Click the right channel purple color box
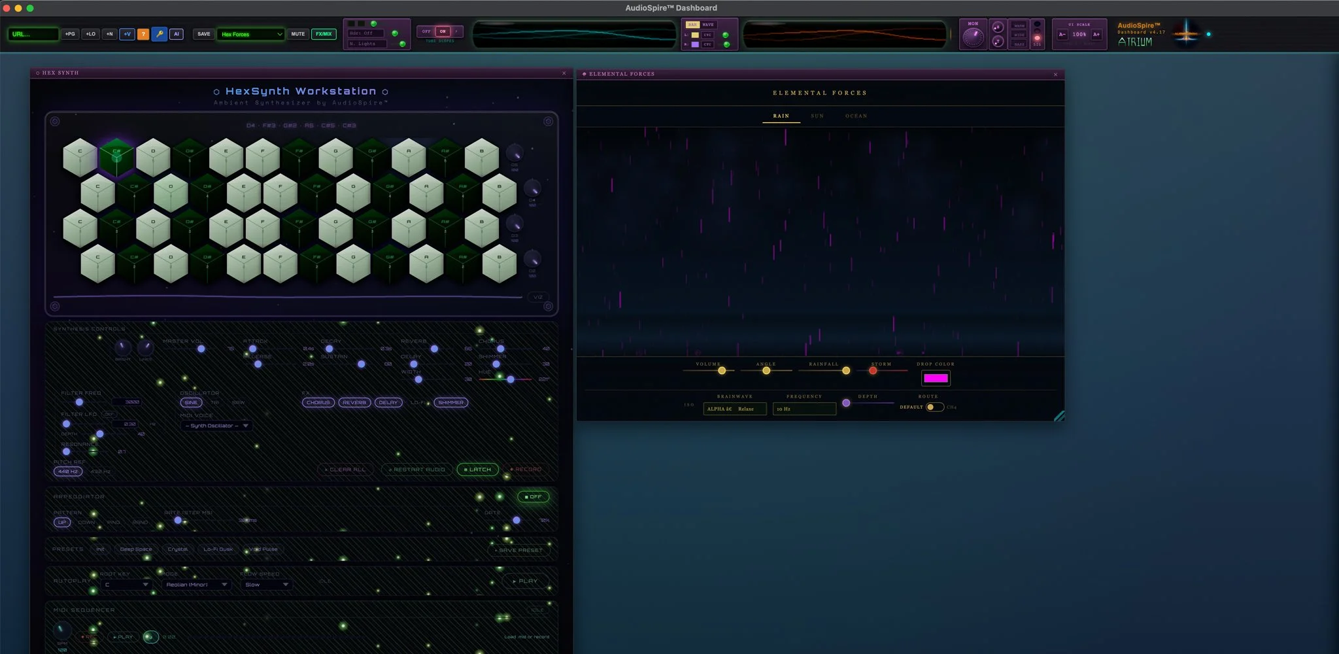1339x654 pixels. pyautogui.click(x=695, y=44)
